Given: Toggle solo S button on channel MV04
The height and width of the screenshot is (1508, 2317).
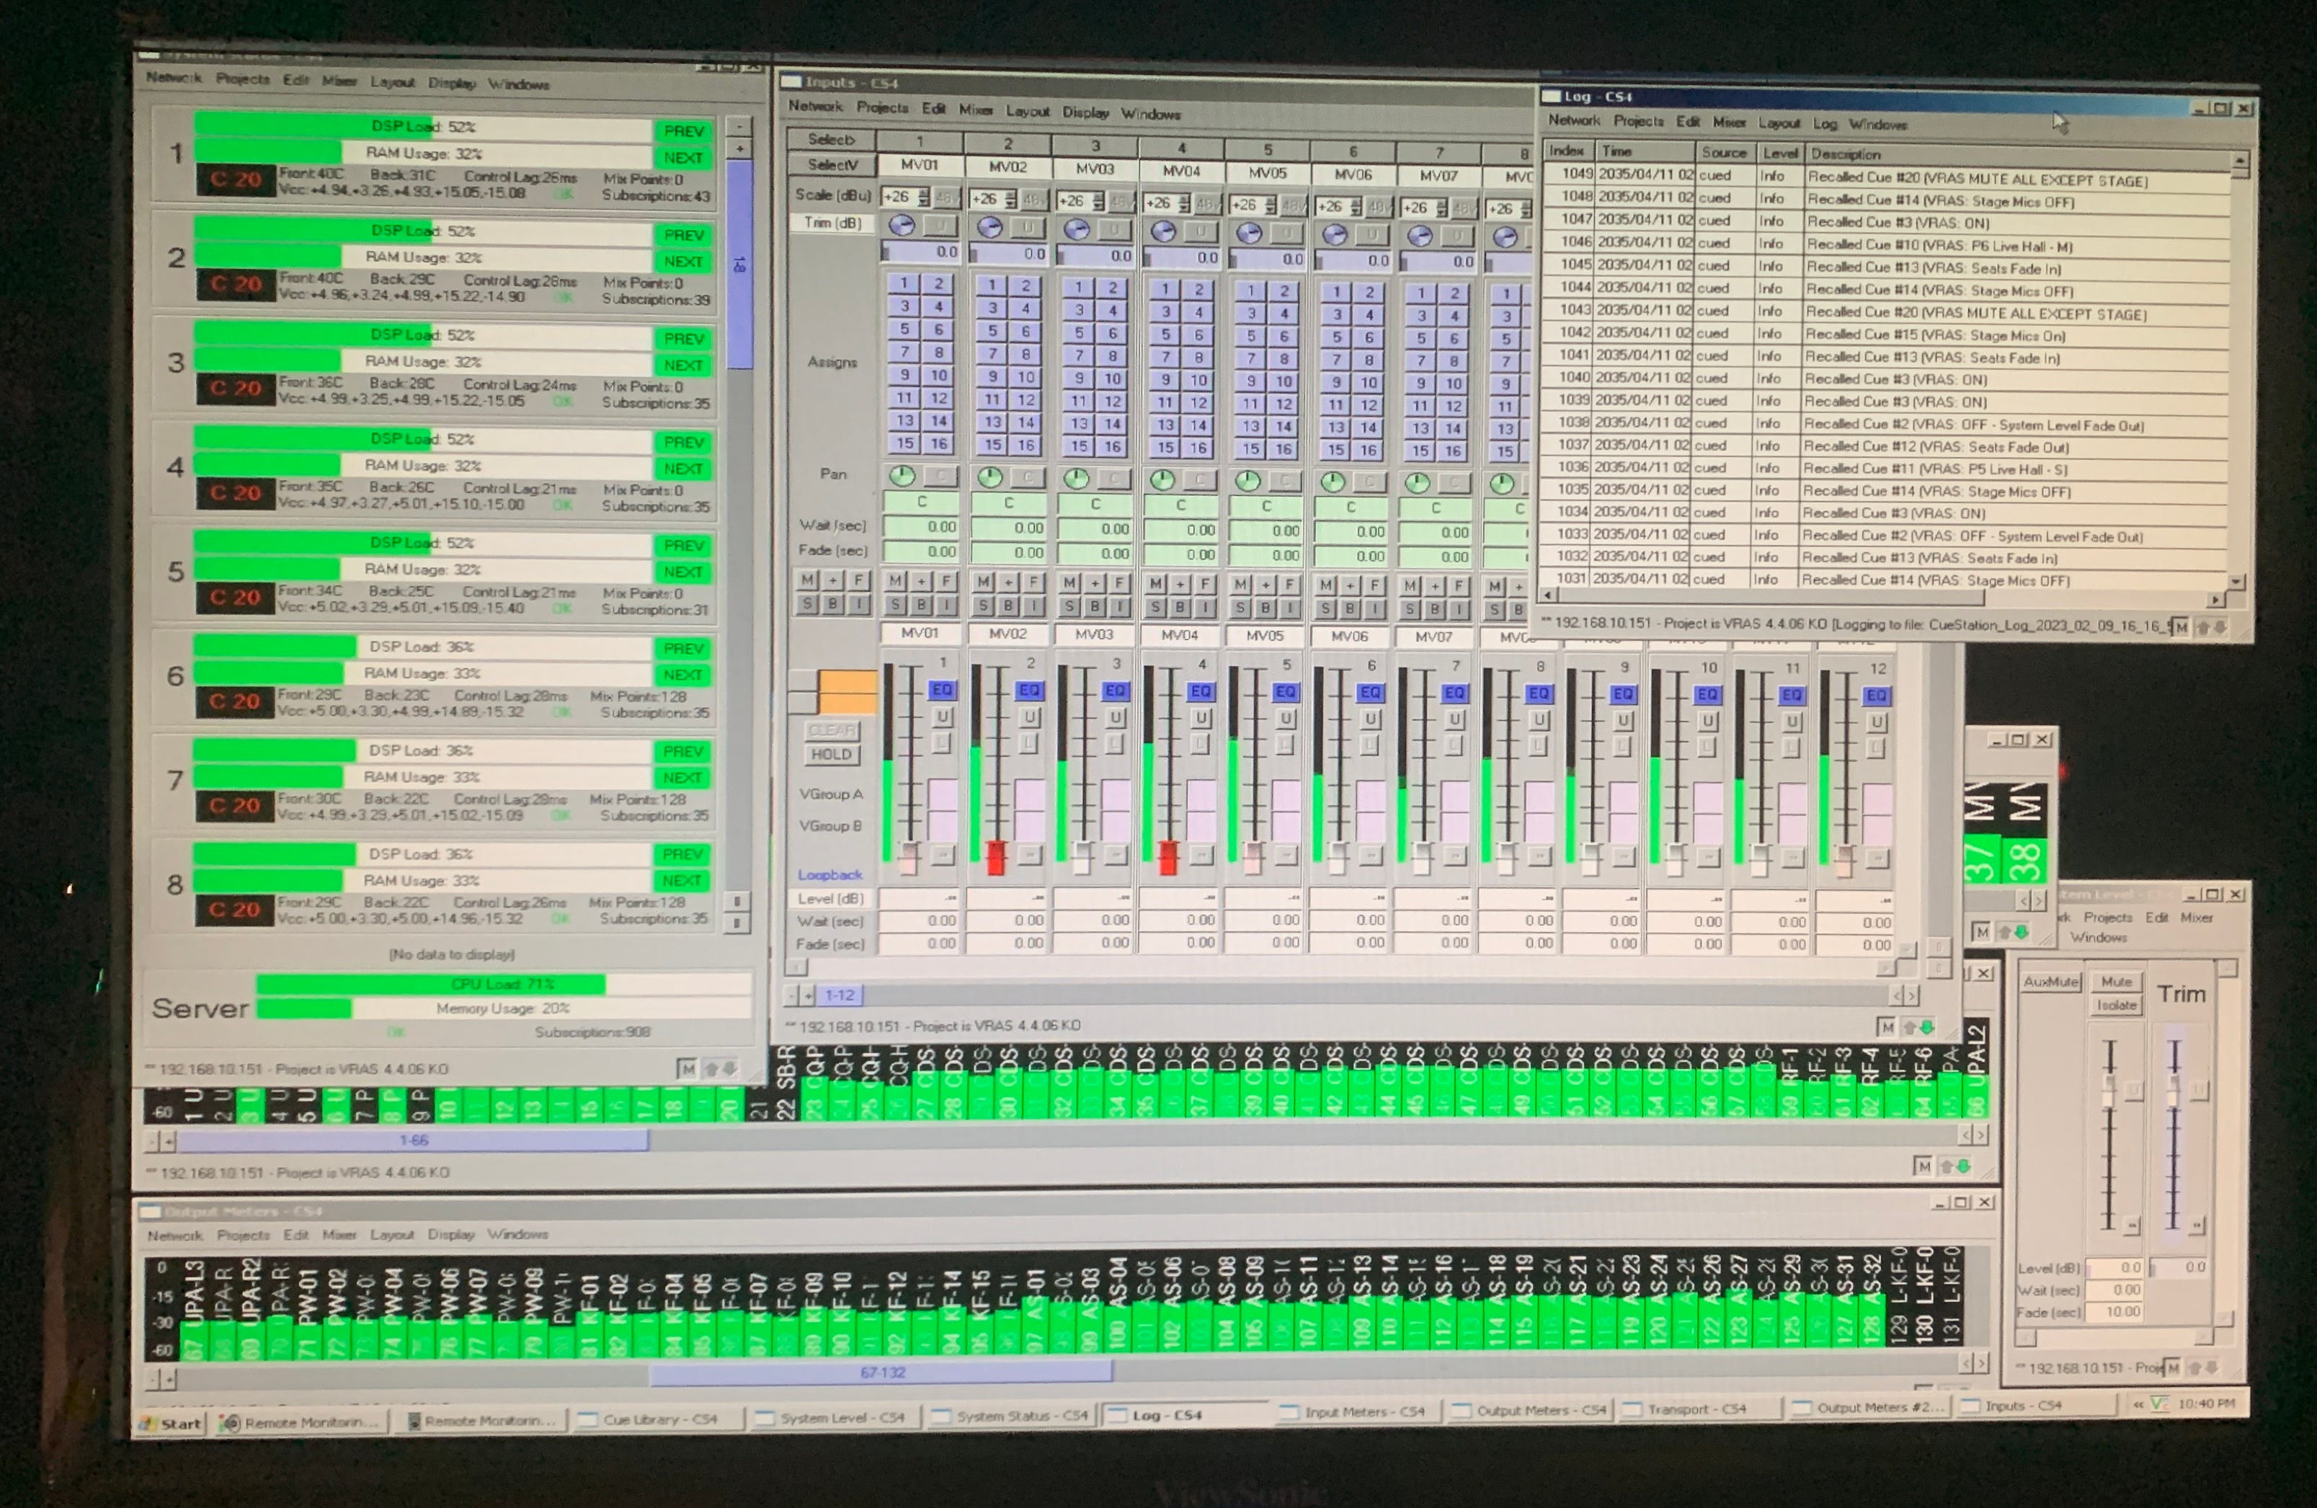Looking at the screenshot, I should coord(1155,606).
